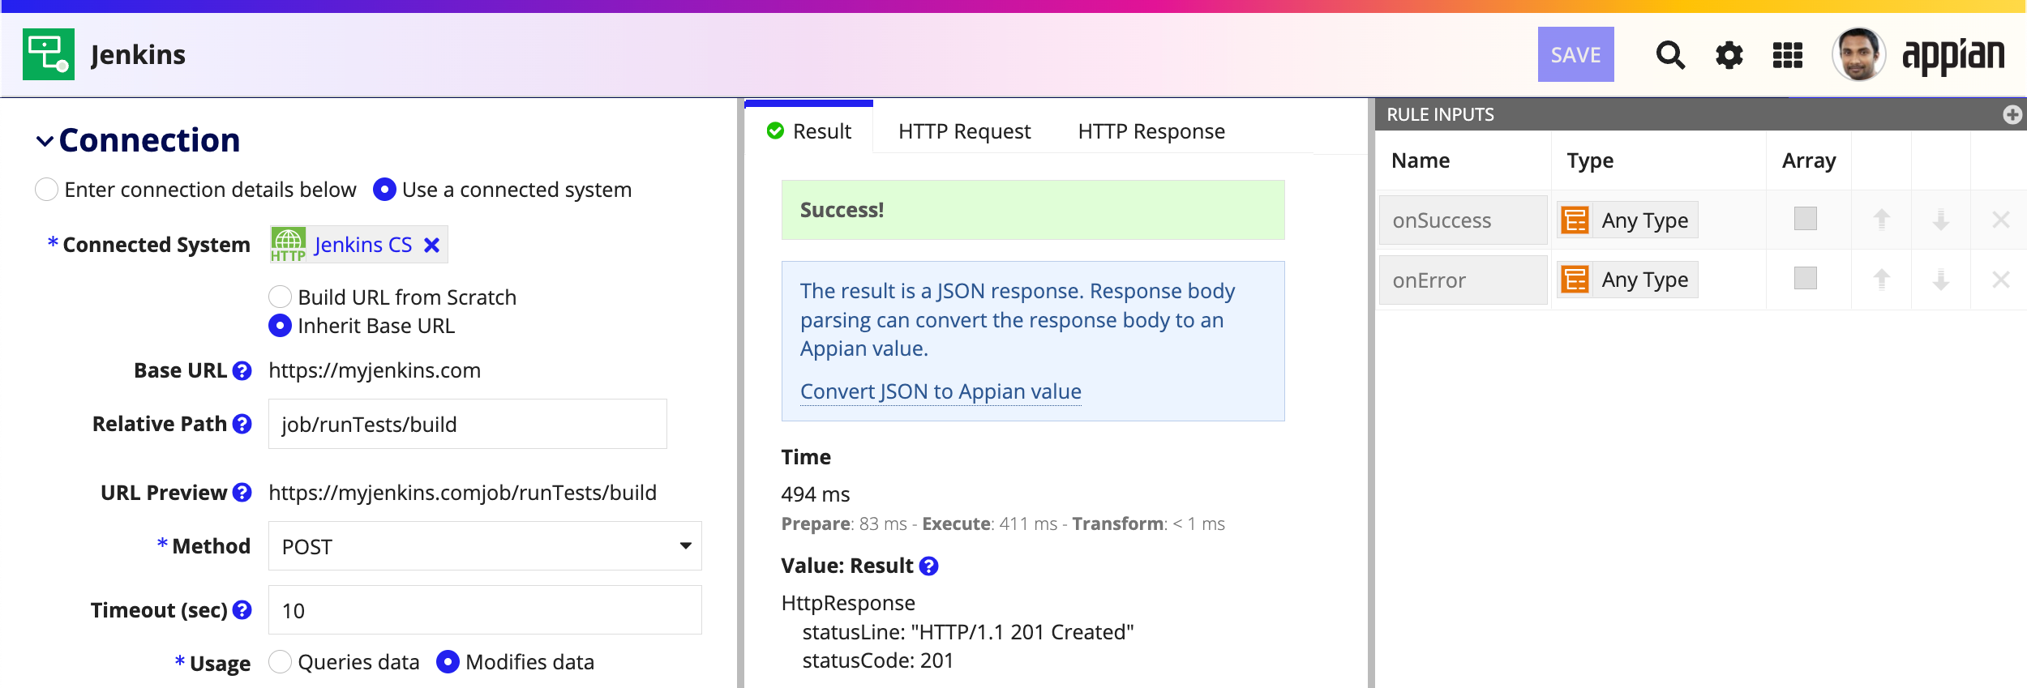Click the Success! banner
This screenshot has height=688, width=2027.
[x=1033, y=210]
